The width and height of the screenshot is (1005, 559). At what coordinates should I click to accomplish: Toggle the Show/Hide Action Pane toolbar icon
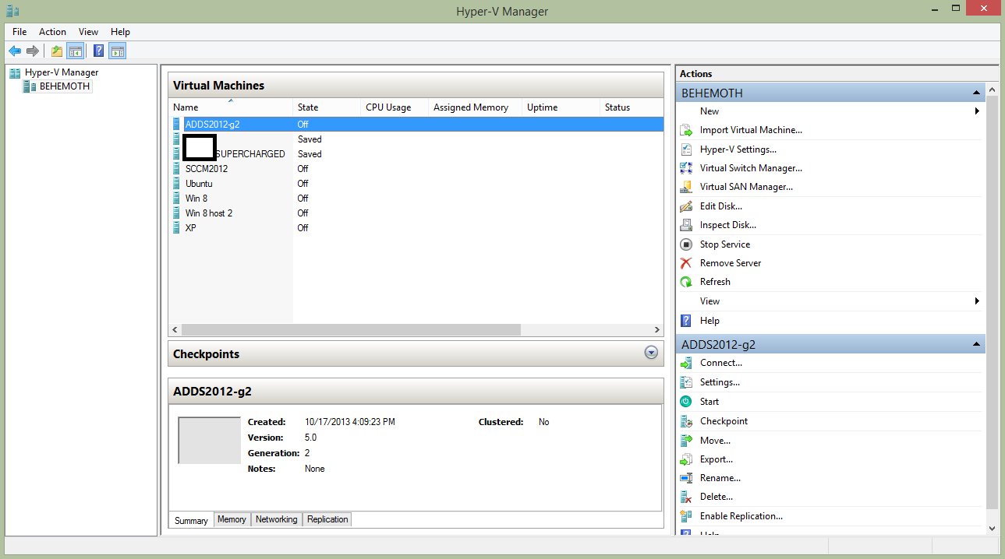[x=118, y=51]
